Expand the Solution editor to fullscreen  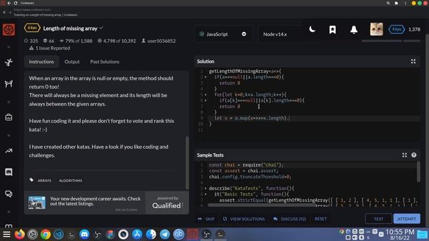[x=413, y=62]
